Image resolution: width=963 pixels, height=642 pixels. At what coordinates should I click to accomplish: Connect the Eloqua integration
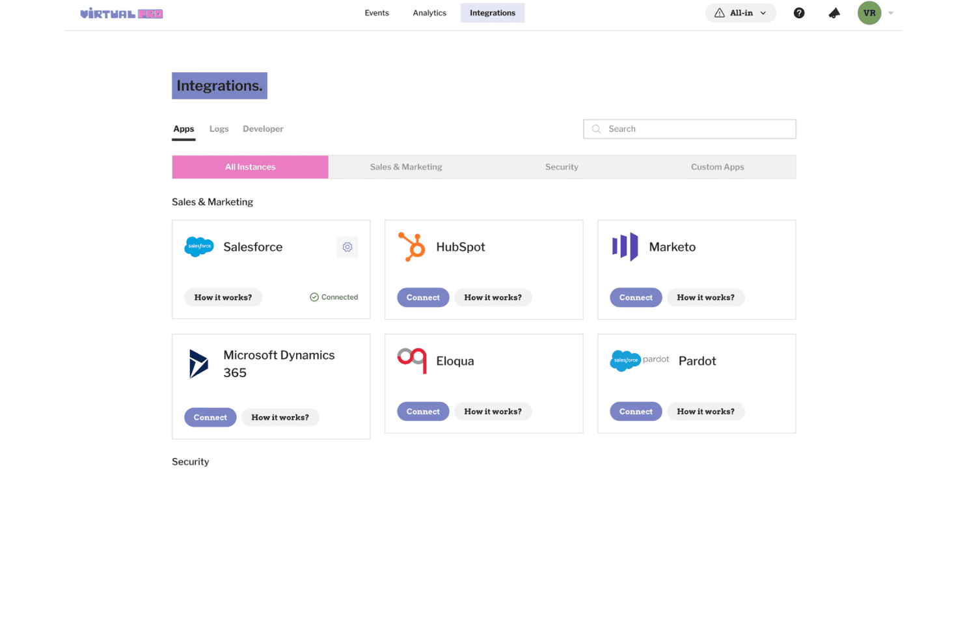(423, 411)
